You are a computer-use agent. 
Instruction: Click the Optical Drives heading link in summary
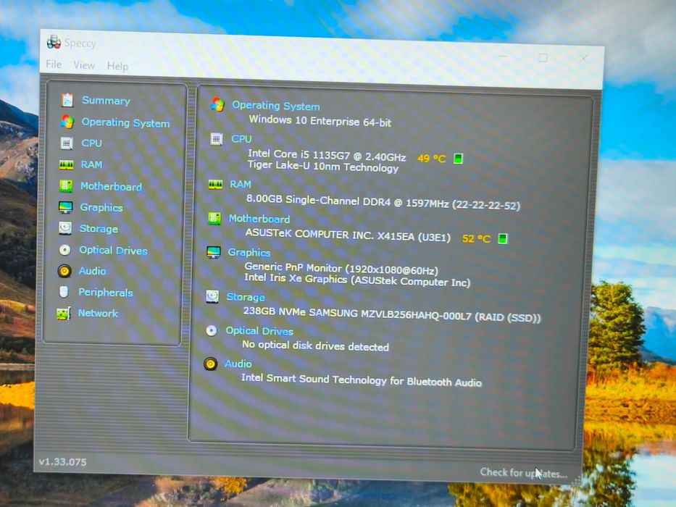tap(259, 331)
